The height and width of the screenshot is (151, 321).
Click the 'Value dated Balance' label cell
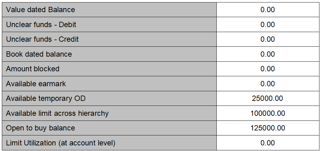pyautogui.click(x=41, y=10)
